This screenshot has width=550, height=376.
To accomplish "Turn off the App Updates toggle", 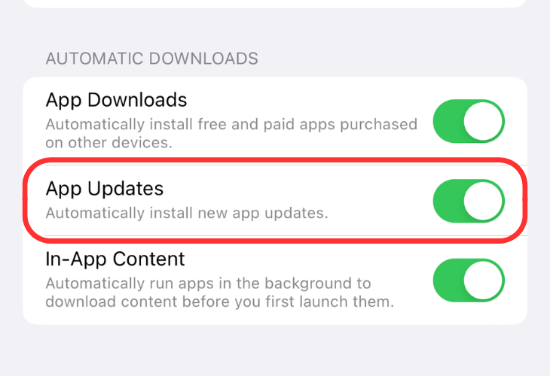I will [469, 201].
